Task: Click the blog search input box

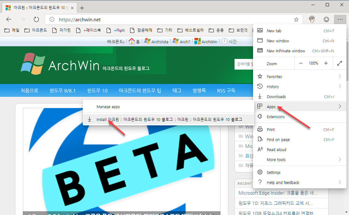Action: [x=244, y=64]
